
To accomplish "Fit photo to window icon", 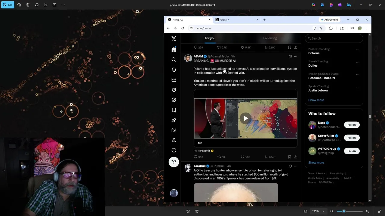I will click(x=306, y=211).
